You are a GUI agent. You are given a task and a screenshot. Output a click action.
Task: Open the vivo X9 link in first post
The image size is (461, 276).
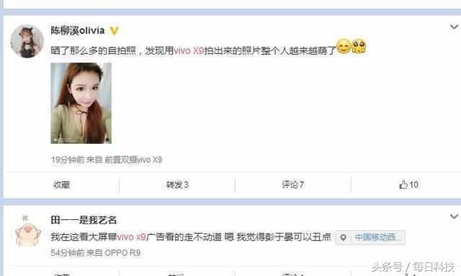click(x=189, y=51)
